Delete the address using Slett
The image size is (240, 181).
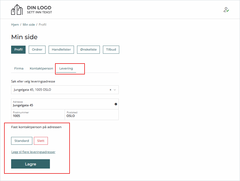tap(41, 141)
